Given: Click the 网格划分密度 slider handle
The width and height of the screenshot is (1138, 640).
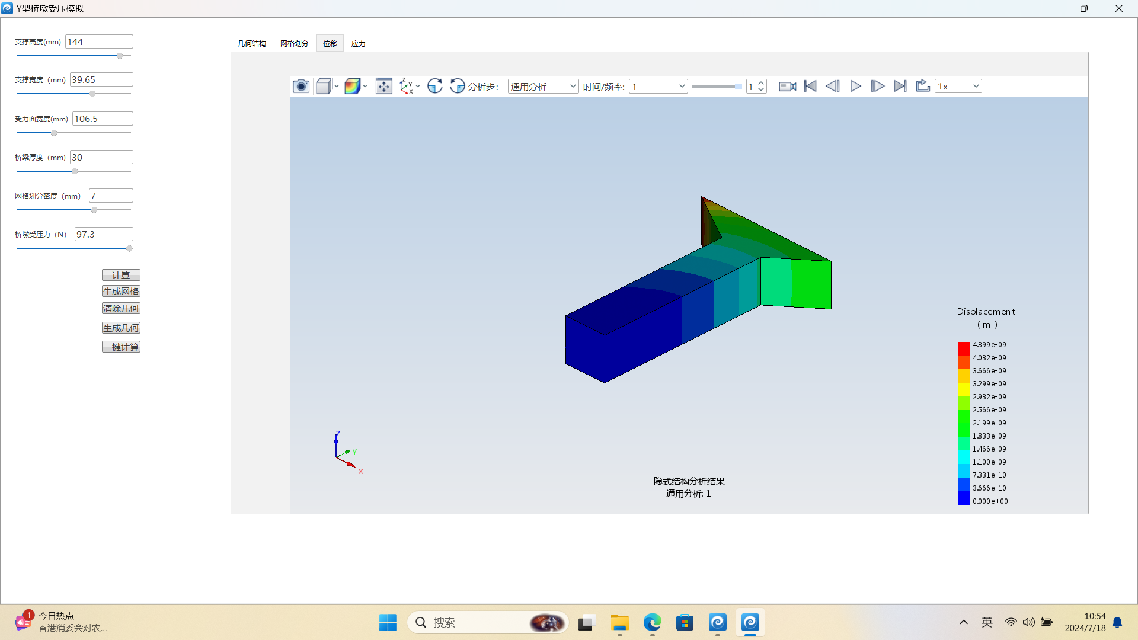Looking at the screenshot, I should pyautogui.click(x=94, y=210).
